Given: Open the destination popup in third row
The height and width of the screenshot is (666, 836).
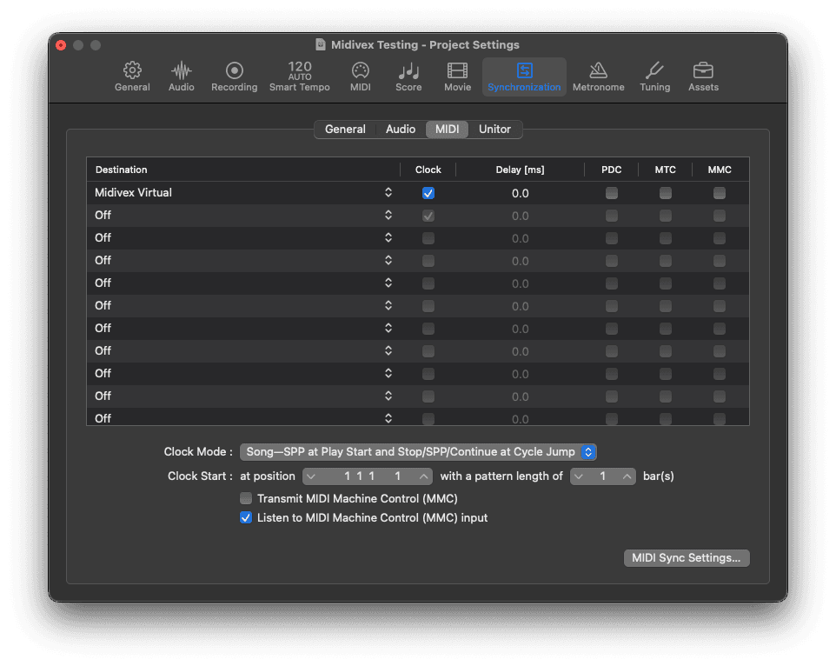Looking at the screenshot, I should point(388,238).
